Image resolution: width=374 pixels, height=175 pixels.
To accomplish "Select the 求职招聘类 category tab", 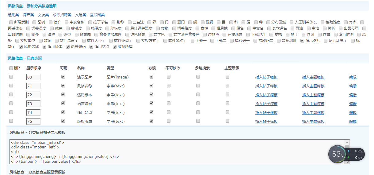I will [62, 15].
